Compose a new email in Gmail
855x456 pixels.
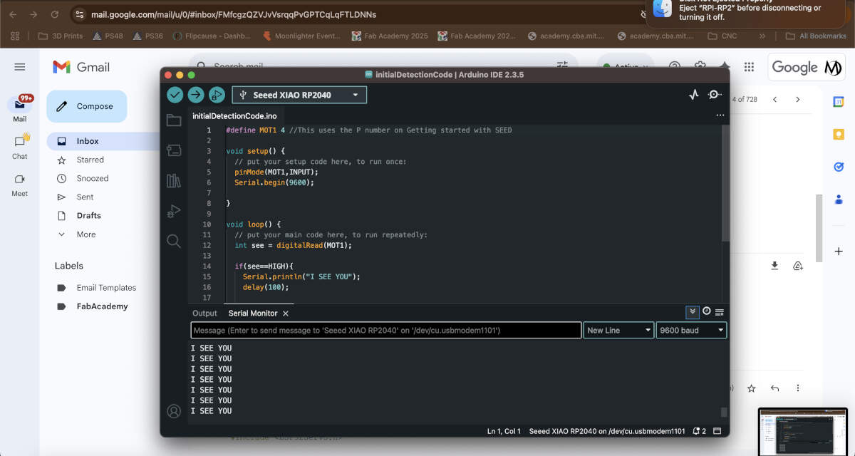click(87, 106)
